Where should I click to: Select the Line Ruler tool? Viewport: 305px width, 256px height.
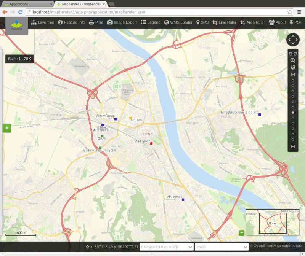[224, 22]
